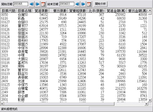This screenshot has height=112, width=153.
Task: Select stock name 彰銀
Action: [21, 100]
